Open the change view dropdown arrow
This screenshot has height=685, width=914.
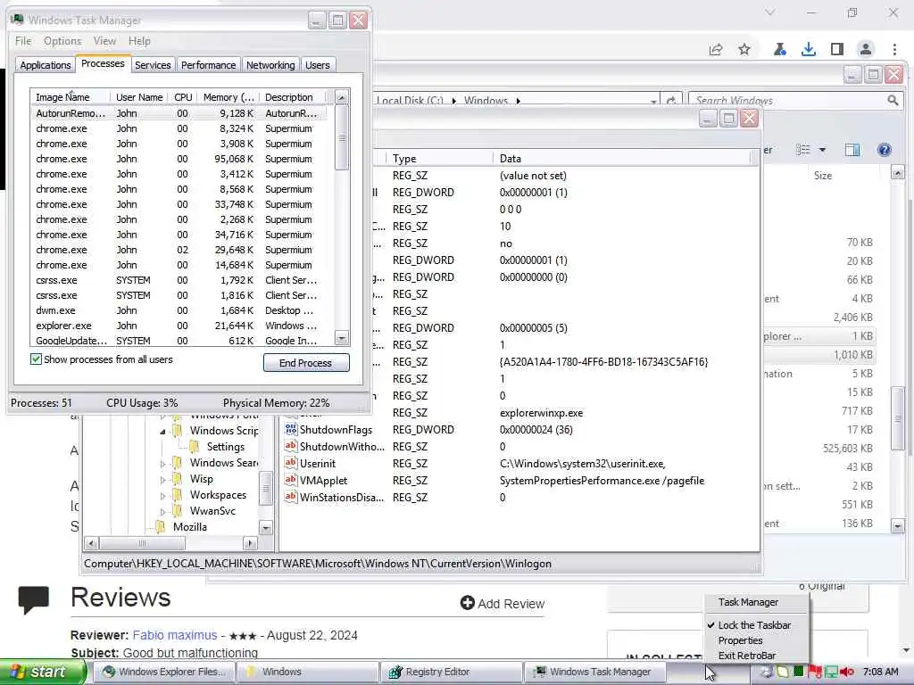(822, 150)
